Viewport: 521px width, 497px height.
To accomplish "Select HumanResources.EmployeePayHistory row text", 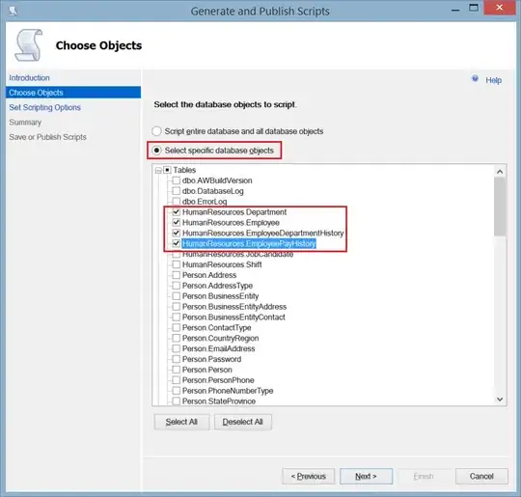I will pos(249,244).
